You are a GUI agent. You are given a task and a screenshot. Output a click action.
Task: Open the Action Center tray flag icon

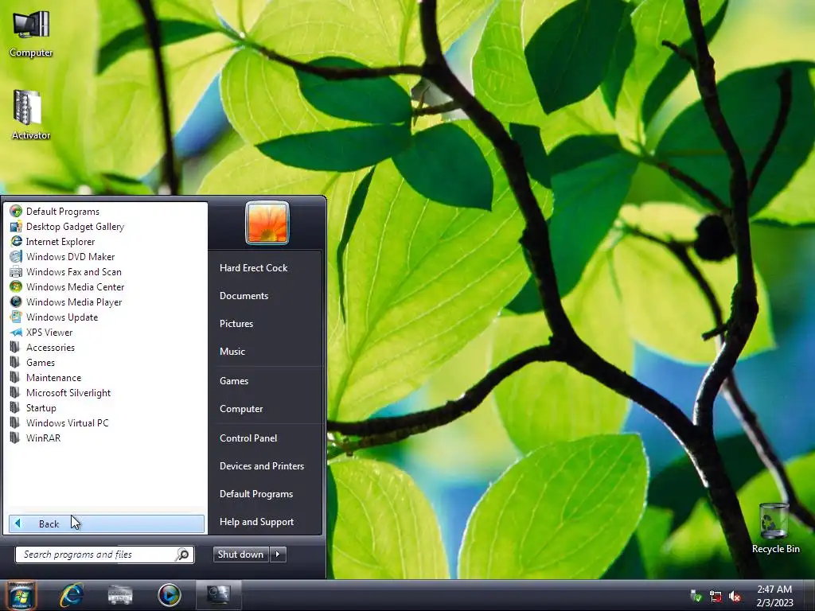tap(696, 596)
